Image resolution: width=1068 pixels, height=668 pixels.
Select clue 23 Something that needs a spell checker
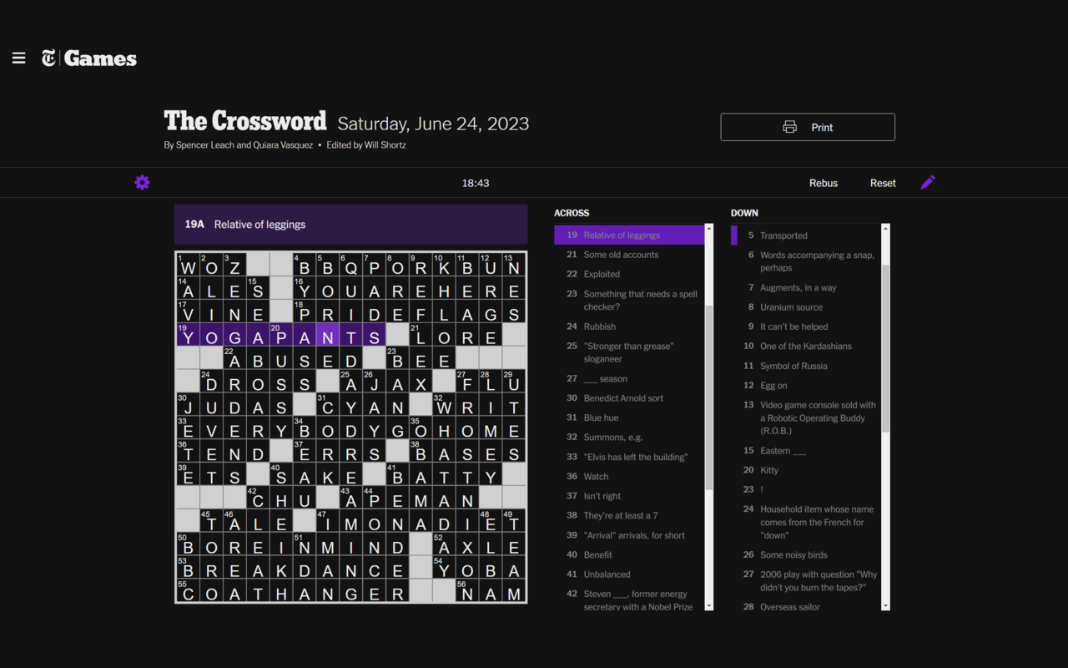click(629, 300)
